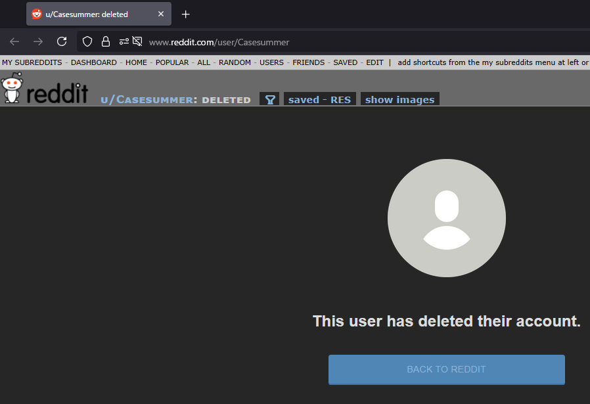Click the show images tab
Screen dimensions: 590x404
pos(399,99)
